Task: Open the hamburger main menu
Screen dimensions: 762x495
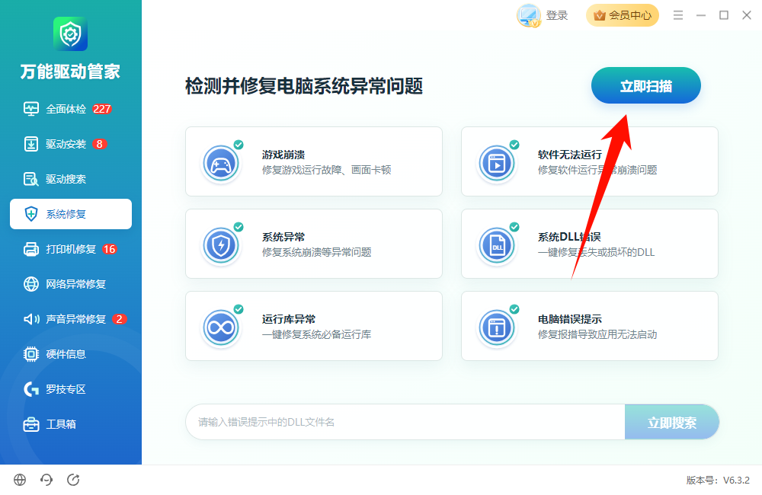Action: tap(678, 15)
